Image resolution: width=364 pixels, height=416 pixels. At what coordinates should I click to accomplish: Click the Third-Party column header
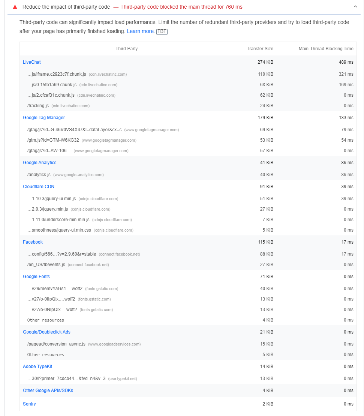[x=126, y=48]
